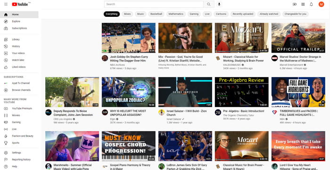The width and height of the screenshot is (330, 170).
Task: Select the Everything filter chip
Action: [112, 14]
